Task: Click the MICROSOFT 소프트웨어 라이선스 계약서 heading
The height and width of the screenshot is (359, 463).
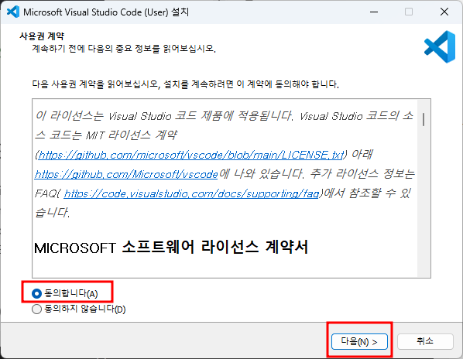Action: [171, 248]
